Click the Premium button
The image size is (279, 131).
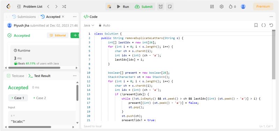coord(263,7)
